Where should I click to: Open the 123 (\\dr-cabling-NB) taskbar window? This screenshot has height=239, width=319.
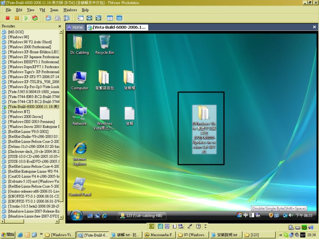142,215
